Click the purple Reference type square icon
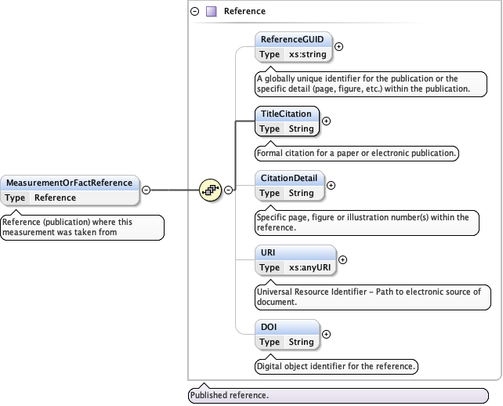 tap(211, 12)
